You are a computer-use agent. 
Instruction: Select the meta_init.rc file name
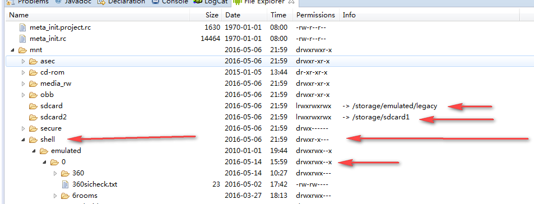pyautogui.click(x=48, y=39)
